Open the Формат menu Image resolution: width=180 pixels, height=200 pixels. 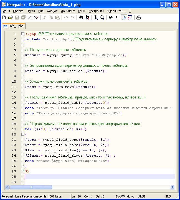coord(52,11)
